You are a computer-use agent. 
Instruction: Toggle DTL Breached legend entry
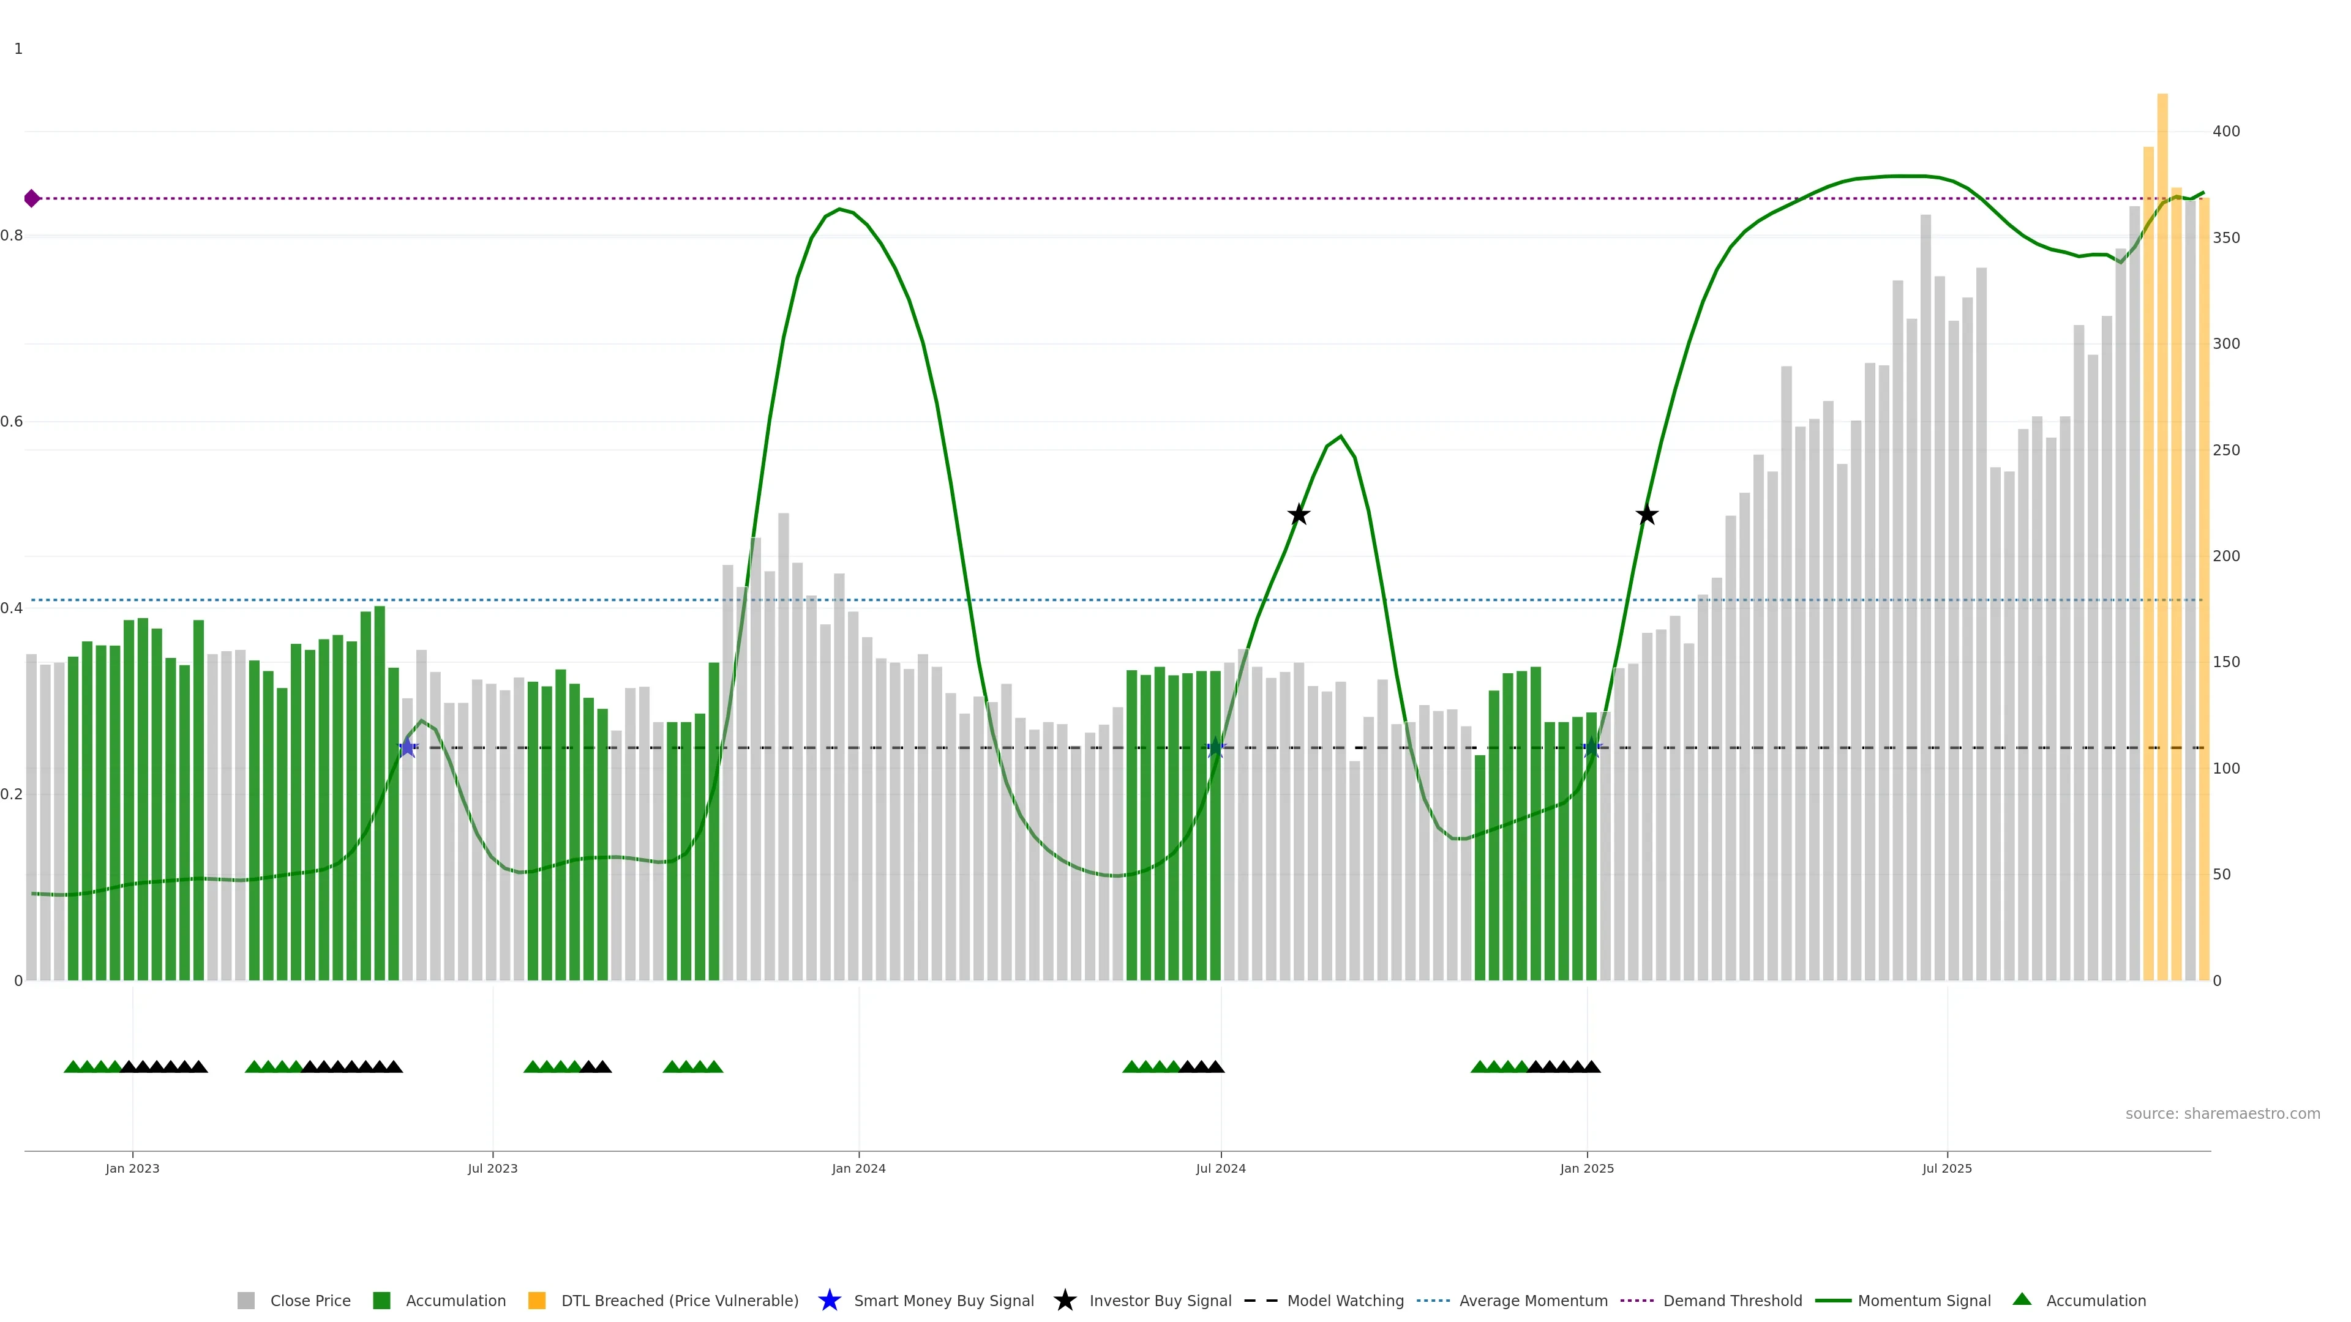tap(679, 1300)
